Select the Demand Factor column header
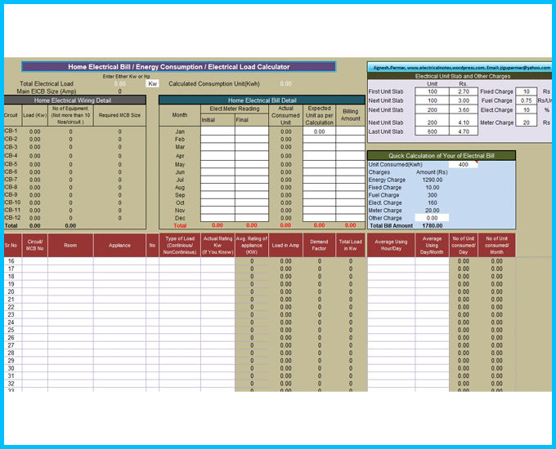 coord(319,244)
